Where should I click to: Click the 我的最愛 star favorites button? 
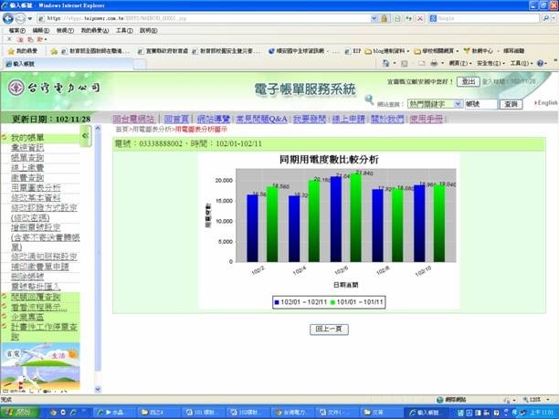[x=23, y=51]
